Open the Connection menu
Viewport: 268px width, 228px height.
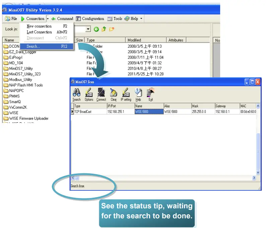[33, 19]
